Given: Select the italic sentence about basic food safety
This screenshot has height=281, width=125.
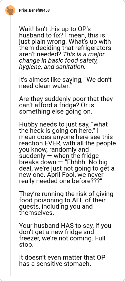Looking at the screenshot, I should coord(62,60).
